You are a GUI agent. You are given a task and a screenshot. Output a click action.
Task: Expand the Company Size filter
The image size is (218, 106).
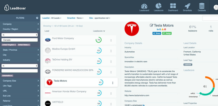click(20, 81)
